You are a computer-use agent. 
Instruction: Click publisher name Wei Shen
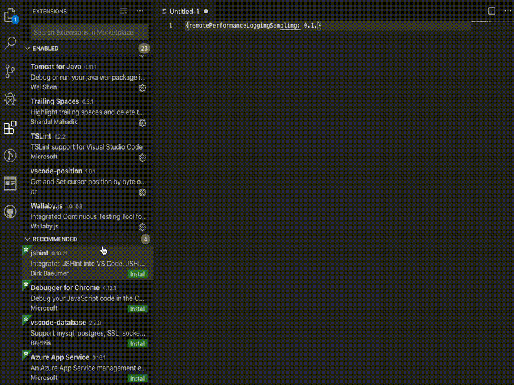(x=44, y=87)
